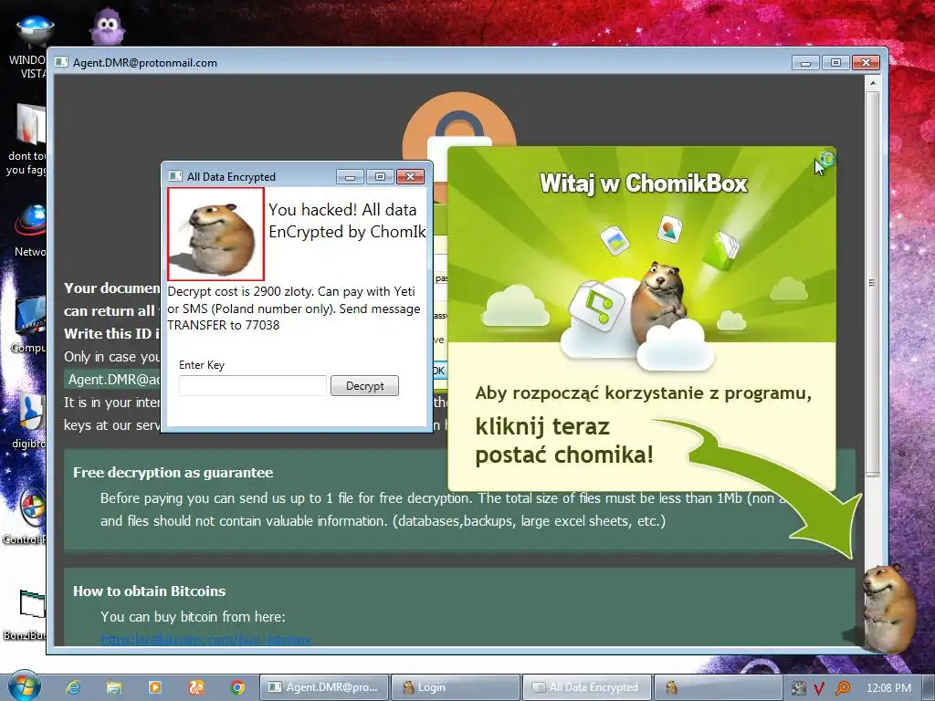This screenshot has height=701, width=935.
Task: Minimize the All Data Encrypted window
Action: pyautogui.click(x=350, y=176)
